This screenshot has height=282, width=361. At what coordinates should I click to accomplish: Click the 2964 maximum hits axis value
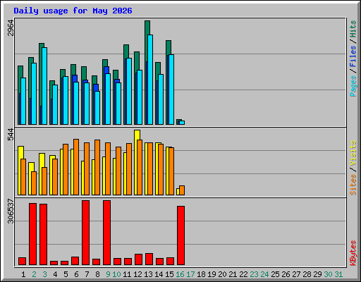(11, 28)
